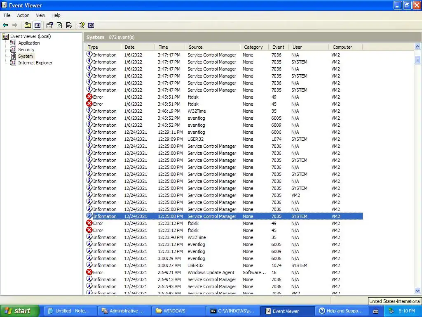The height and width of the screenshot is (317, 422).
Task: Click the error icon of the Windows Update Agent event
Action: pyautogui.click(x=89, y=272)
